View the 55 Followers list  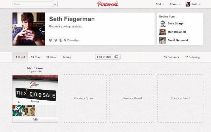pyautogui.click(x=171, y=57)
